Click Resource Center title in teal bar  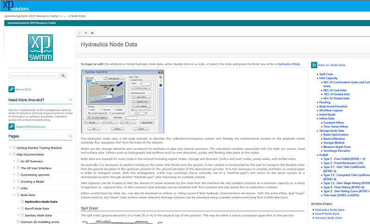(32, 23)
